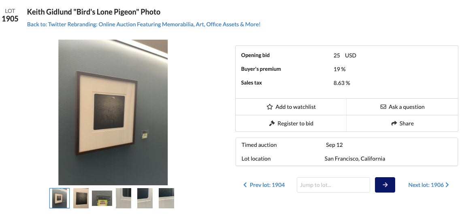Open the Back to Twitter Rebranding auction link
This screenshot has width=462, height=214.
pyautogui.click(x=144, y=24)
